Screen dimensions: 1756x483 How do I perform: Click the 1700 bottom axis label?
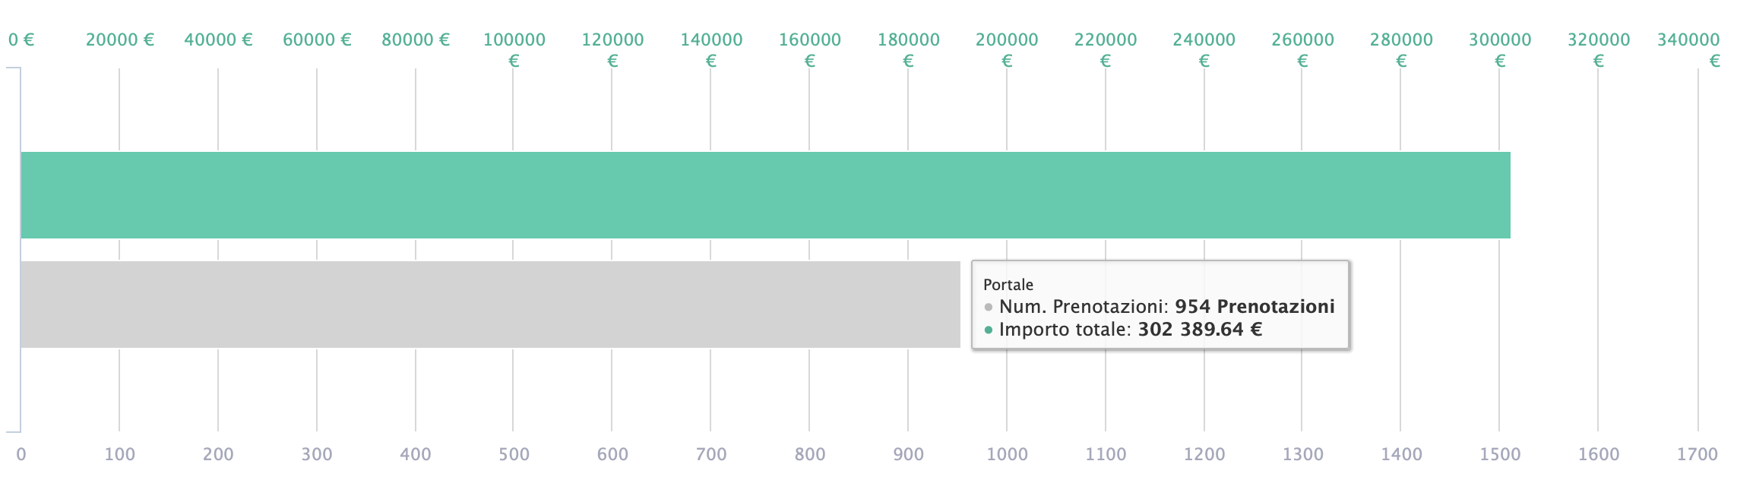click(x=1697, y=454)
